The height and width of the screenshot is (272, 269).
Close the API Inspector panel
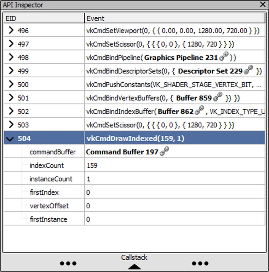pos(263,4)
